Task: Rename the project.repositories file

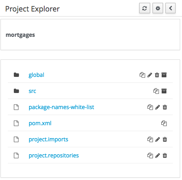Action: [158, 156]
